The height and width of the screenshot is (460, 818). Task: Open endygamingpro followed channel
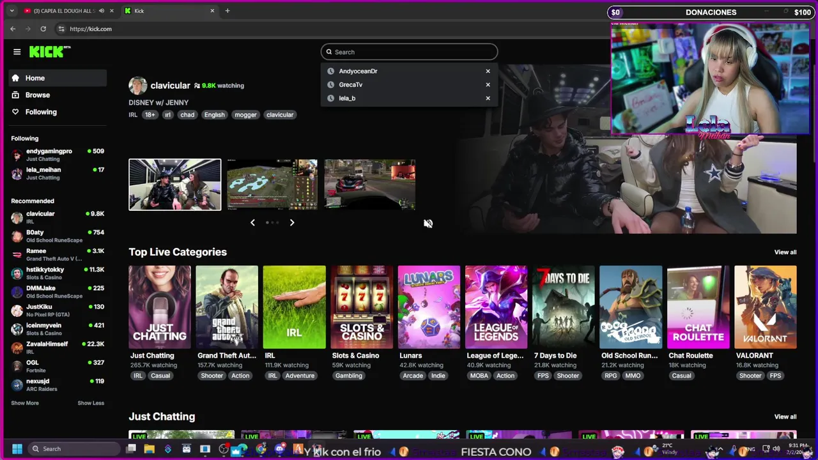[x=58, y=155]
